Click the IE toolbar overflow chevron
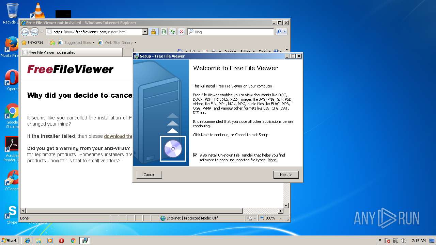Image resolution: width=436 pixels, height=245 pixels. click(286, 50)
